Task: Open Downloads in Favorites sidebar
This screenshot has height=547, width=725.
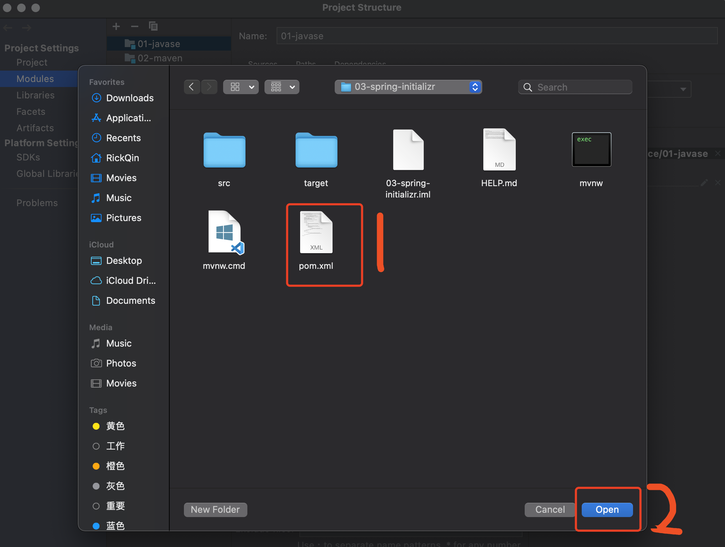Action: [123, 98]
